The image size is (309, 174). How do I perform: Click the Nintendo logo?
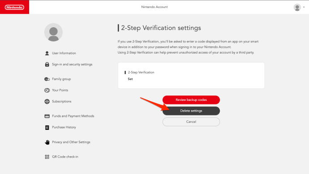pyautogui.click(x=14, y=7)
